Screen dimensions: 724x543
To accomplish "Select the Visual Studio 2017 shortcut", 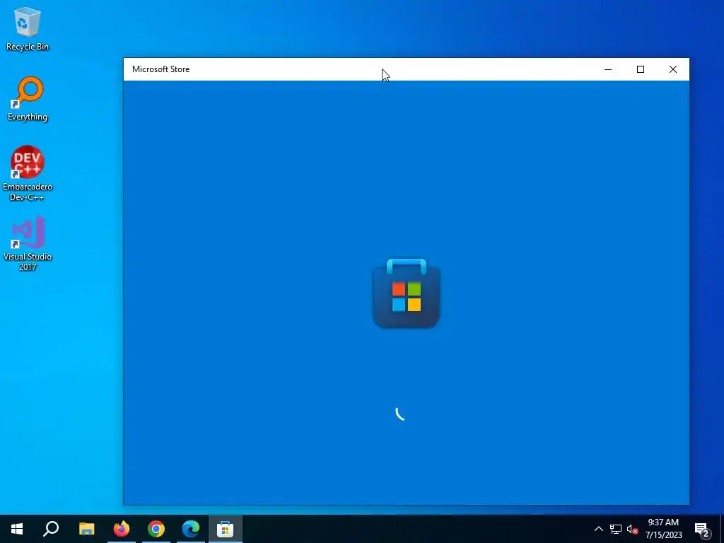I will [x=28, y=243].
